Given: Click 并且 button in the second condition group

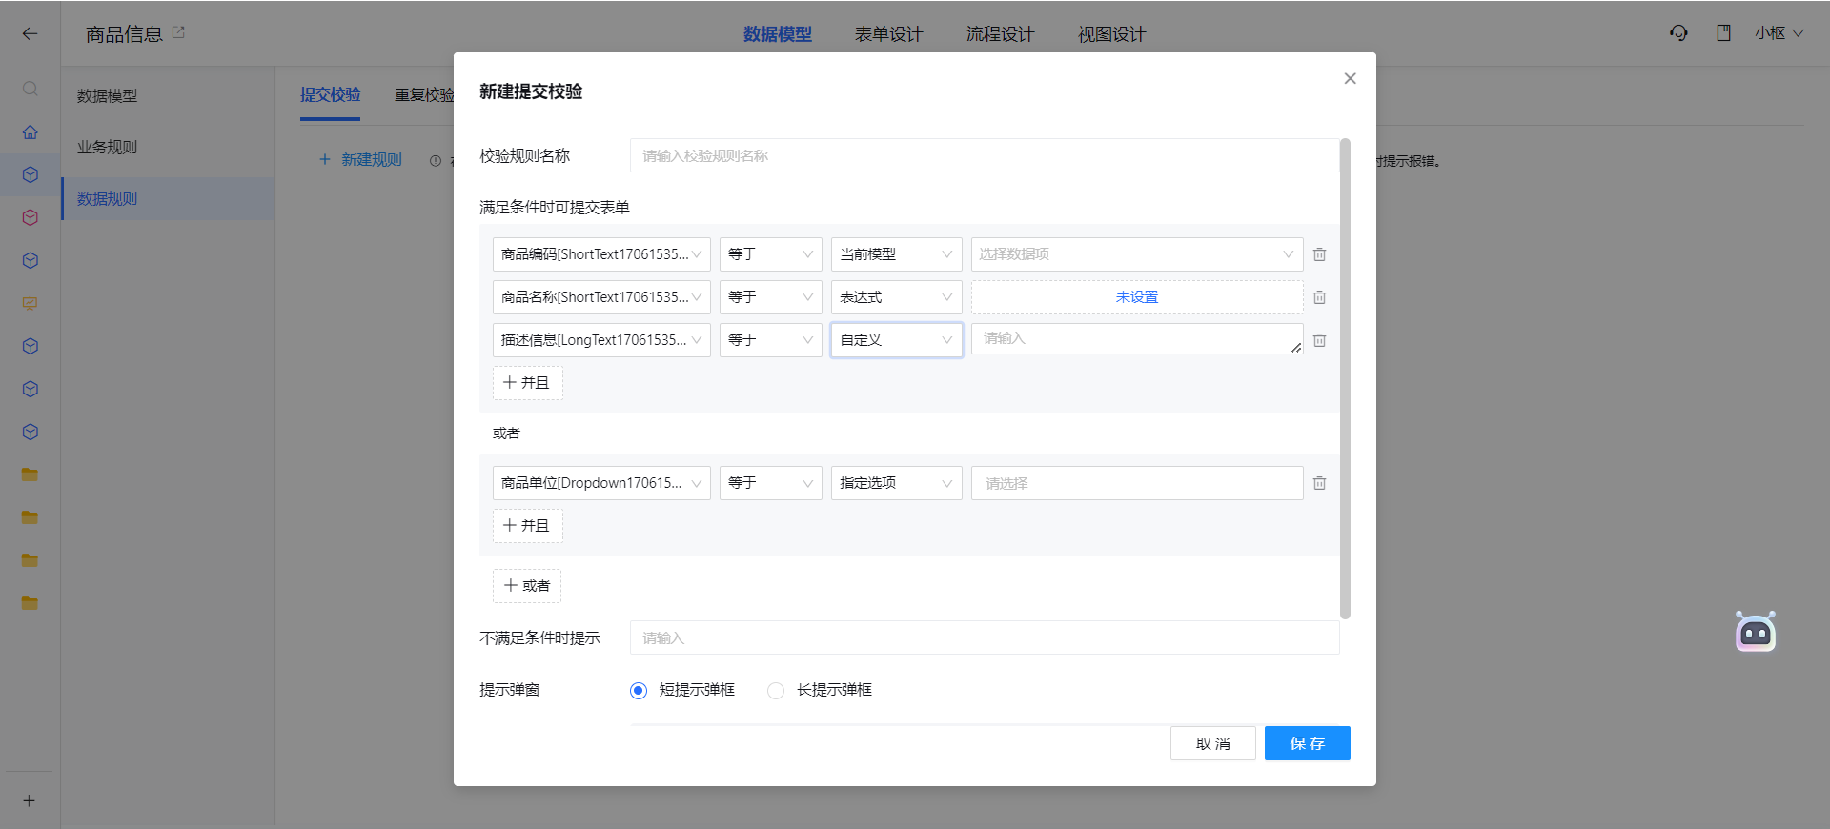Looking at the screenshot, I should tap(527, 526).
